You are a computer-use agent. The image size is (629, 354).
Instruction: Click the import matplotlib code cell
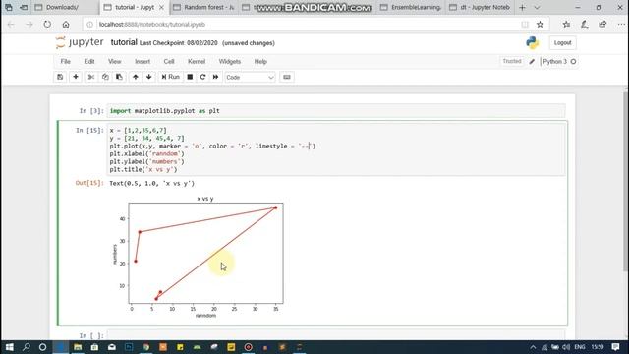(336, 111)
